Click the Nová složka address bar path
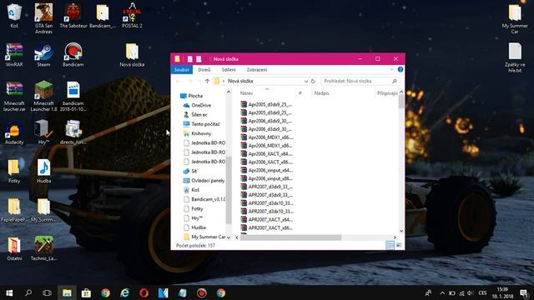 click(240, 81)
